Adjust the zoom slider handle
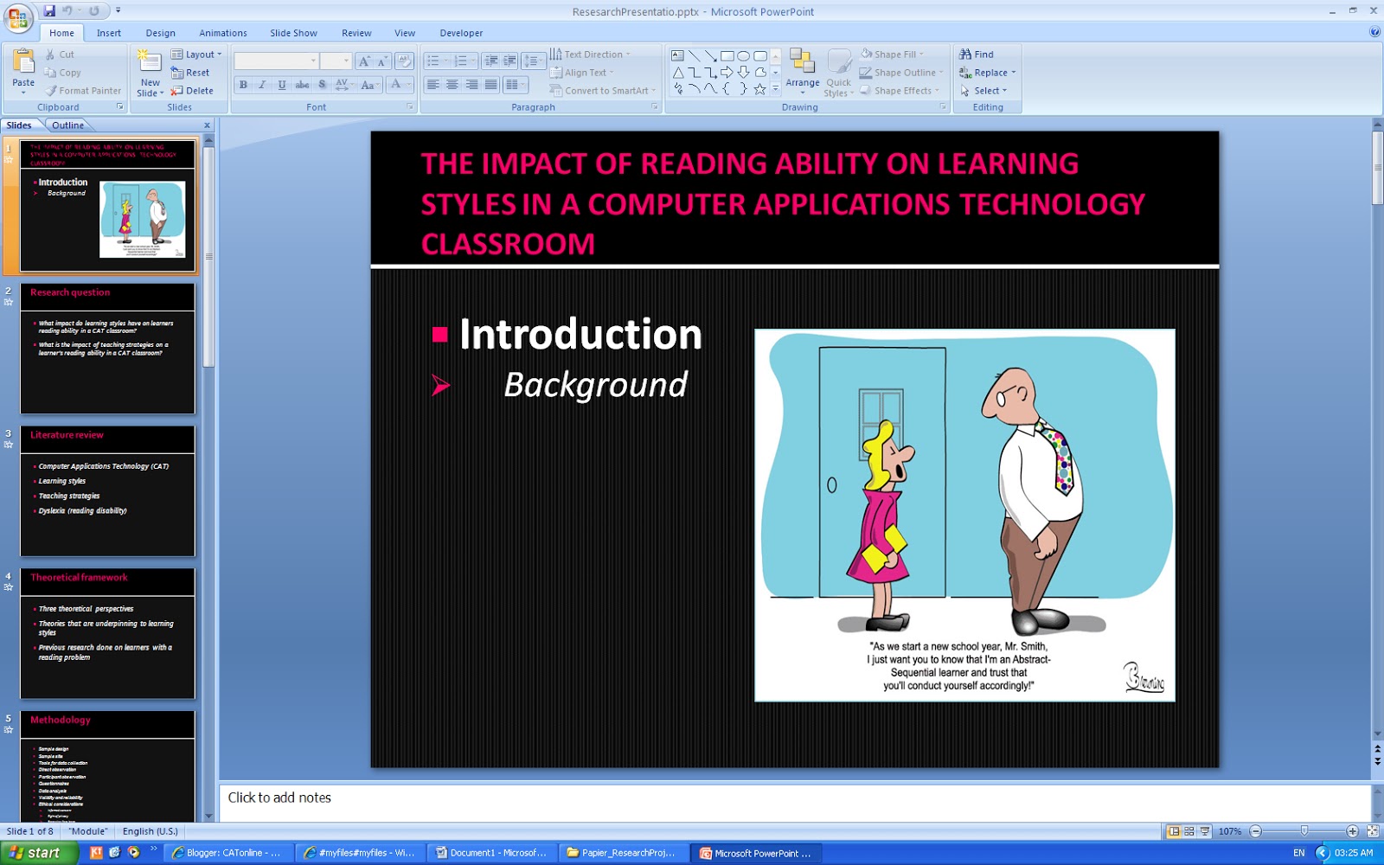Screen dimensions: 1384x865 (1304, 831)
